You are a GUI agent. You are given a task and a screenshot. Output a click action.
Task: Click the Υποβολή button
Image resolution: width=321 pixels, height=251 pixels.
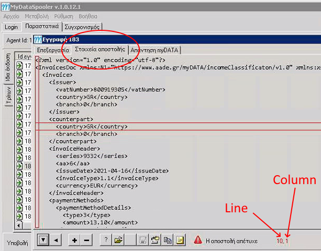pyautogui.click(x=17, y=243)
